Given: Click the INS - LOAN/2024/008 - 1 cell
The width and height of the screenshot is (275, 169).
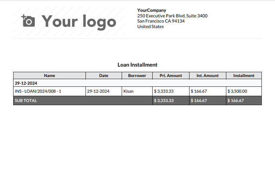Looking at the screenshot, I should pos(49,91).
